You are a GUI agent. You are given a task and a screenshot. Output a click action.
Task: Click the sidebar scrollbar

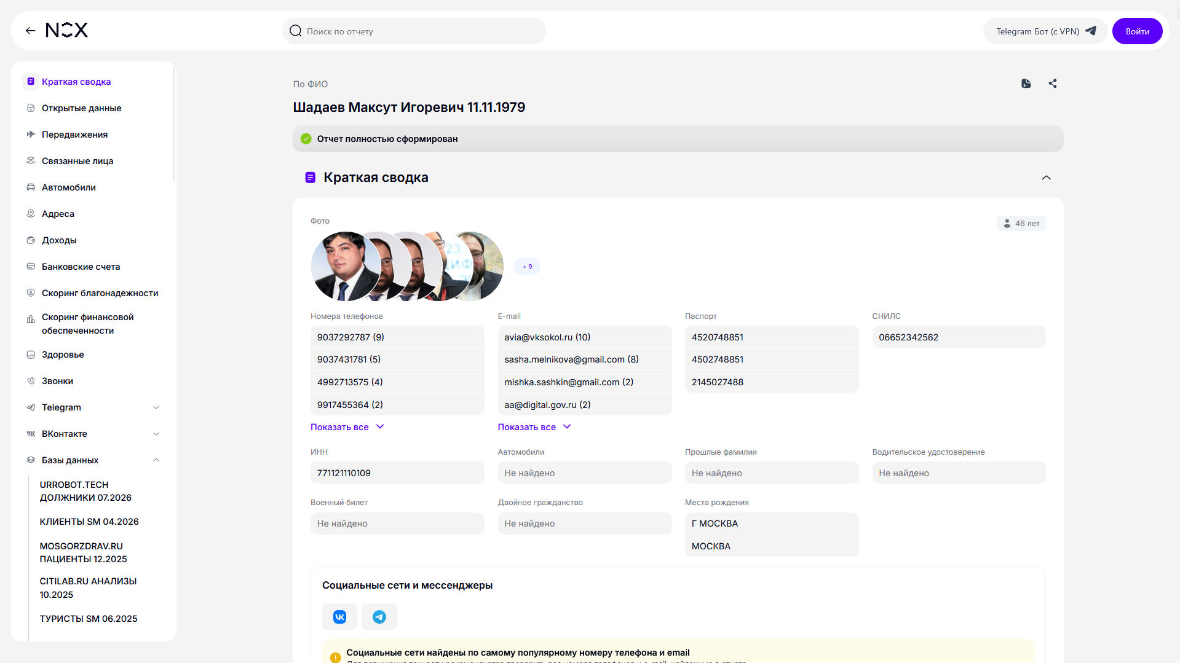click(174, 123)
